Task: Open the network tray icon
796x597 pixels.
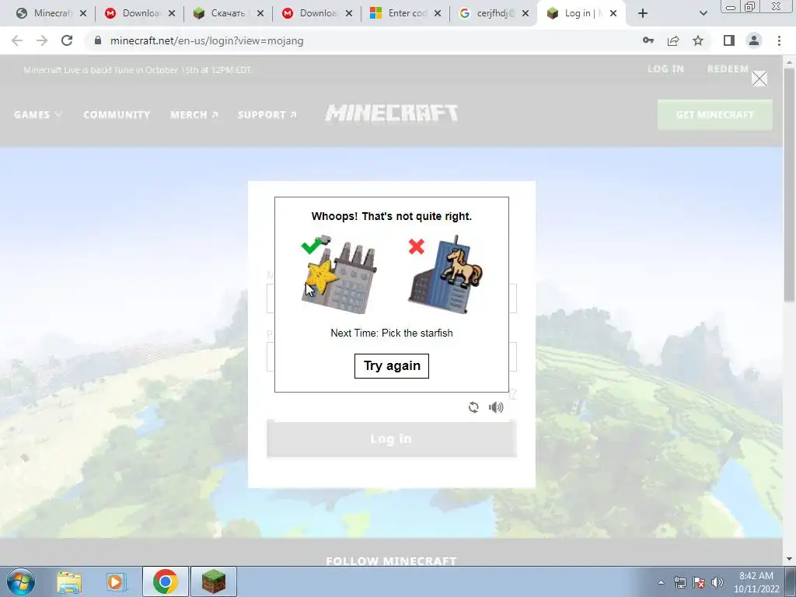Action: pyautogui.click(x=679, y=582)
